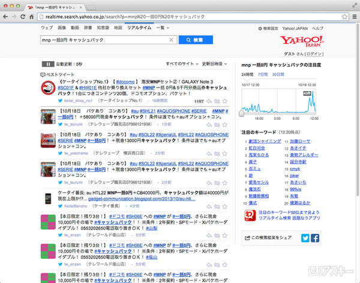Expand the 一覧 menu
This screenshot has width=360, height=283.
pos(163,28)
